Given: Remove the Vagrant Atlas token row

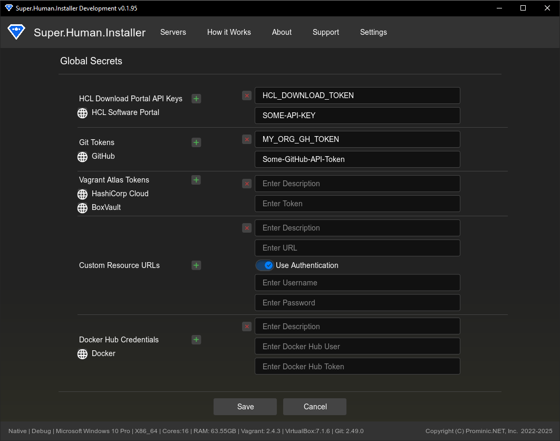Looking at the screenshot, I should point(246,184).
